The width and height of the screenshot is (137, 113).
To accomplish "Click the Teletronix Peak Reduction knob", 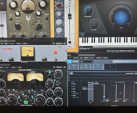I will 44,59.
